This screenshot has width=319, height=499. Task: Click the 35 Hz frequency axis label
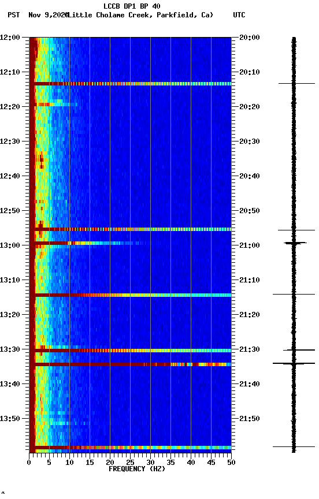[x=170, y=463]
